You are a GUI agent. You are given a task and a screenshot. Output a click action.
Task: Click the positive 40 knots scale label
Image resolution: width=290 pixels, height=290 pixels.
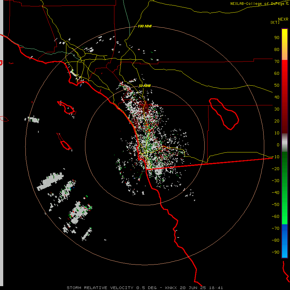point(277,97)
